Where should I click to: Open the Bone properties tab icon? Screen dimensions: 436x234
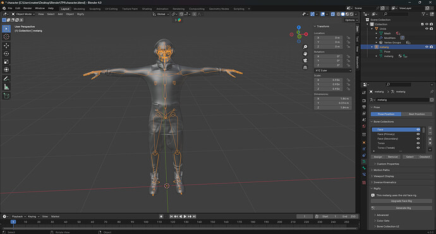point(364,168)
